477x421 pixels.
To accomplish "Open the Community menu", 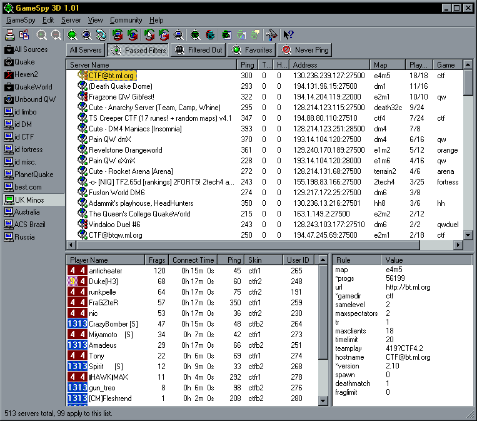I will tap(126, 20).
